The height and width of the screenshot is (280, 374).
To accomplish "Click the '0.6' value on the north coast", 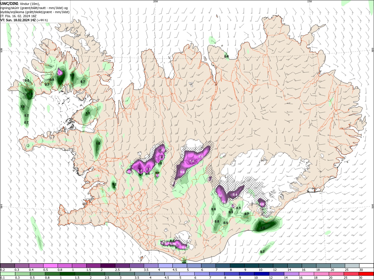I will (x=226, y=56).
